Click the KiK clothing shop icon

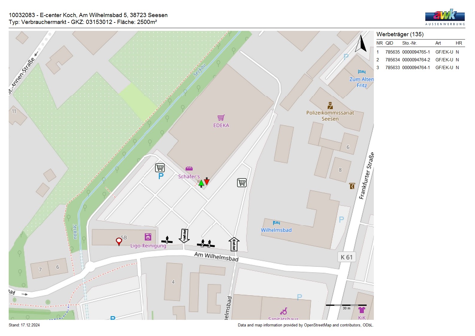pyautogui.click(x=362, y=310)
